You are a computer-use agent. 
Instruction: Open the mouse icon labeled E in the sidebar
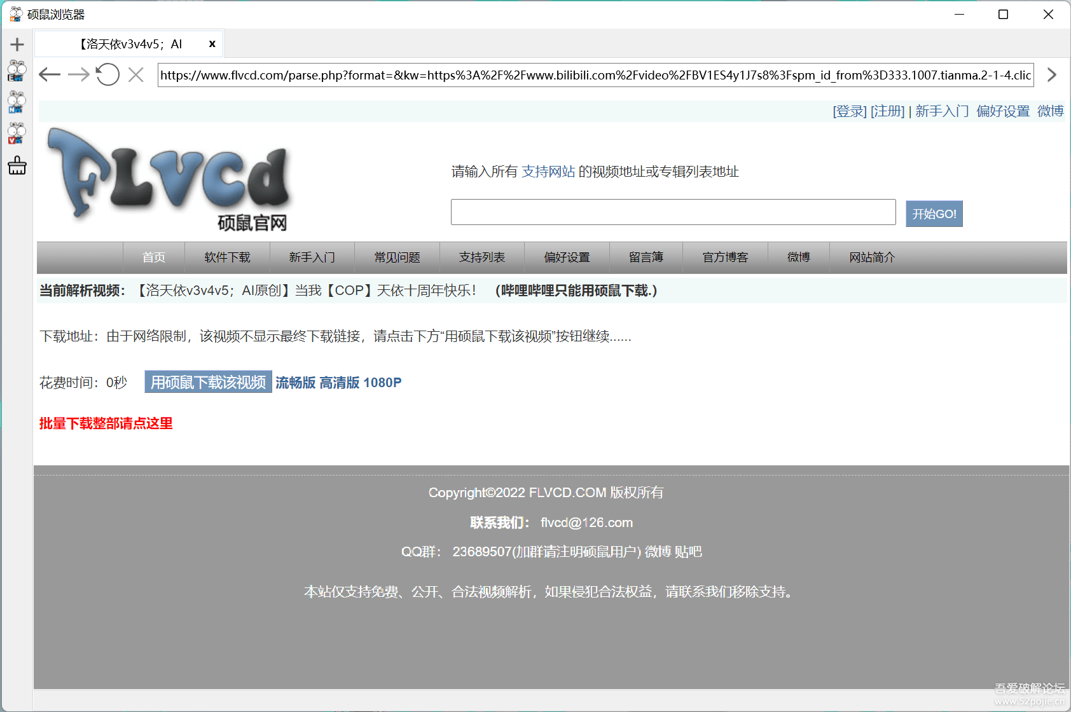point(17,71)
